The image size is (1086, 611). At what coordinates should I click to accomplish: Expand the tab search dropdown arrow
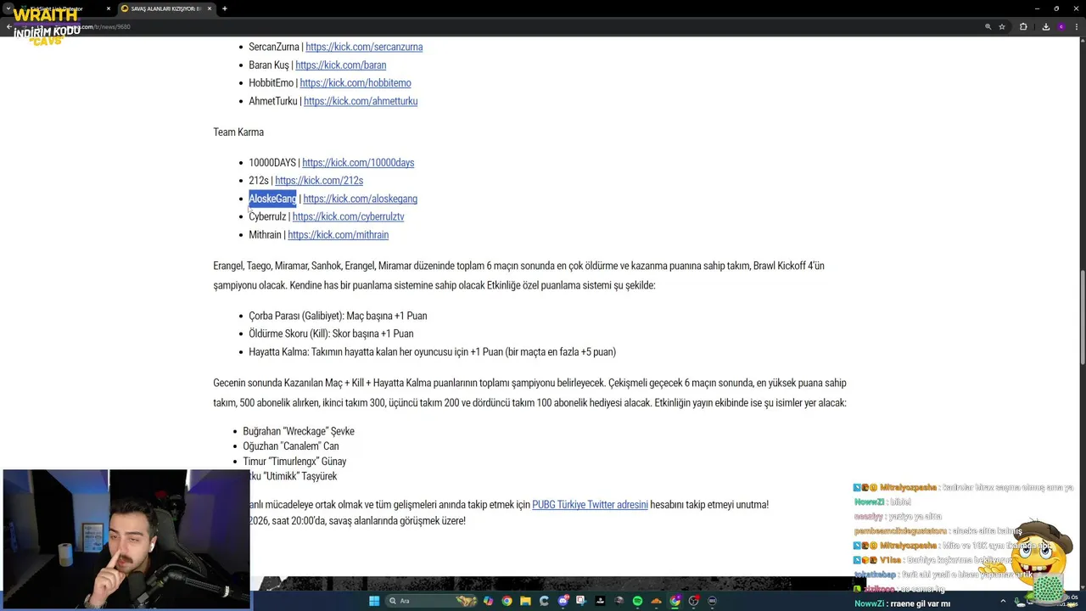pyautogui.click(x=8, y=8)
